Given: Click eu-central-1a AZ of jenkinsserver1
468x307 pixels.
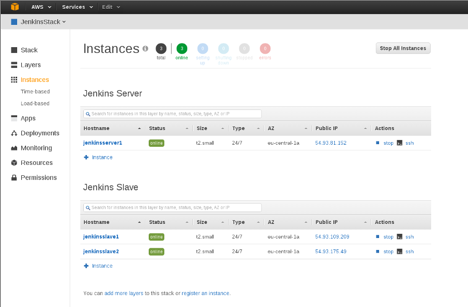Looking at the screenshot, I should [283, 143].
